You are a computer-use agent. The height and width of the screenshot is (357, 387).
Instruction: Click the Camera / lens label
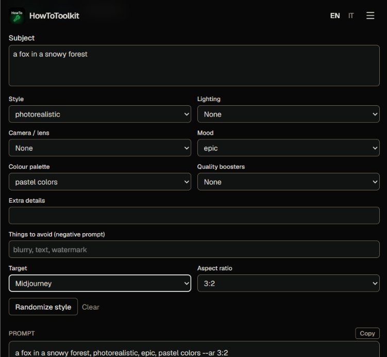click(29, 133)
